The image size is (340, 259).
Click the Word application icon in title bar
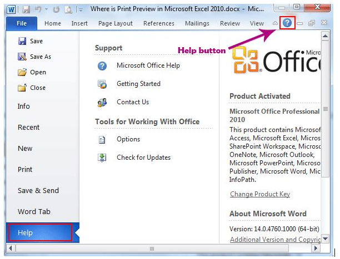pyautogui.click(x=11, y=9)
